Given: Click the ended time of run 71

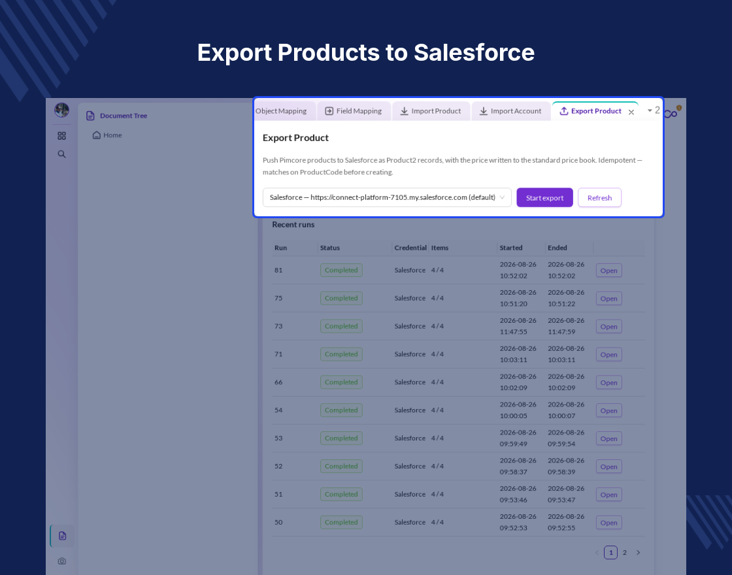Looking at the screenshot, I should 566,354.
